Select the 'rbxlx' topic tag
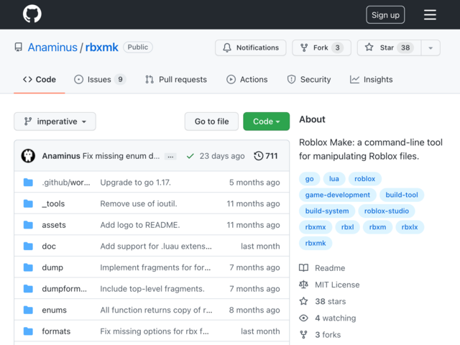460x345 pixels. click(410, 227)
